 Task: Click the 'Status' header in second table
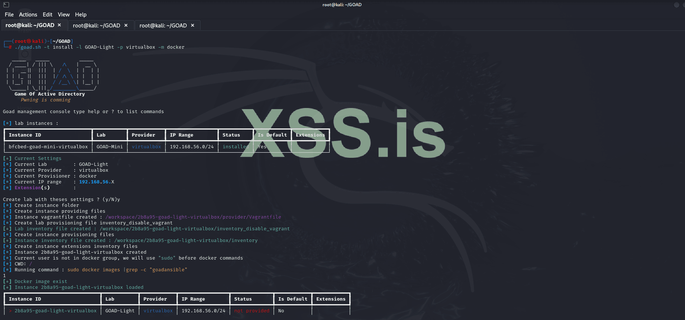(243, 299)
